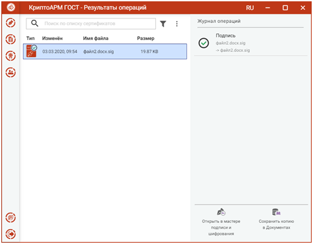This screenshot has height=244, width=313.
Task: Open the three-dot more options menu
Action: pyautogui.click(x=177, y=24)
